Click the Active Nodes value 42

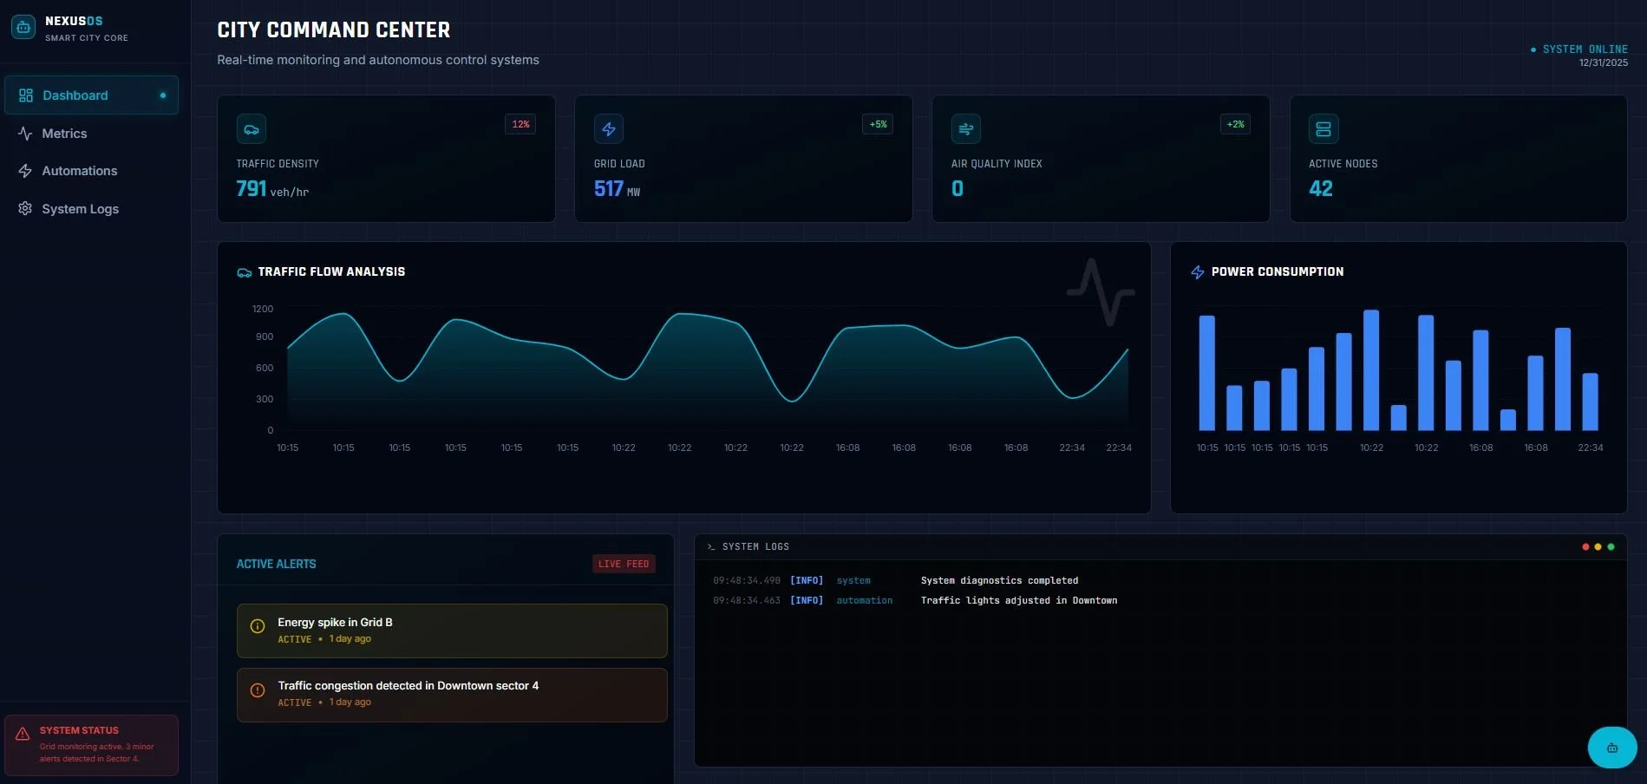(1321, 189)
